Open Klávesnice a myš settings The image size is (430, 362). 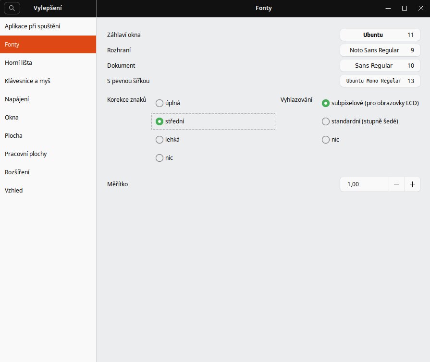(x=48, y=81)
